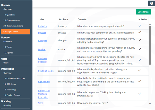Go to Discover Overview in sidebar
The image size is (155, 110).
(x=7, y=9)
